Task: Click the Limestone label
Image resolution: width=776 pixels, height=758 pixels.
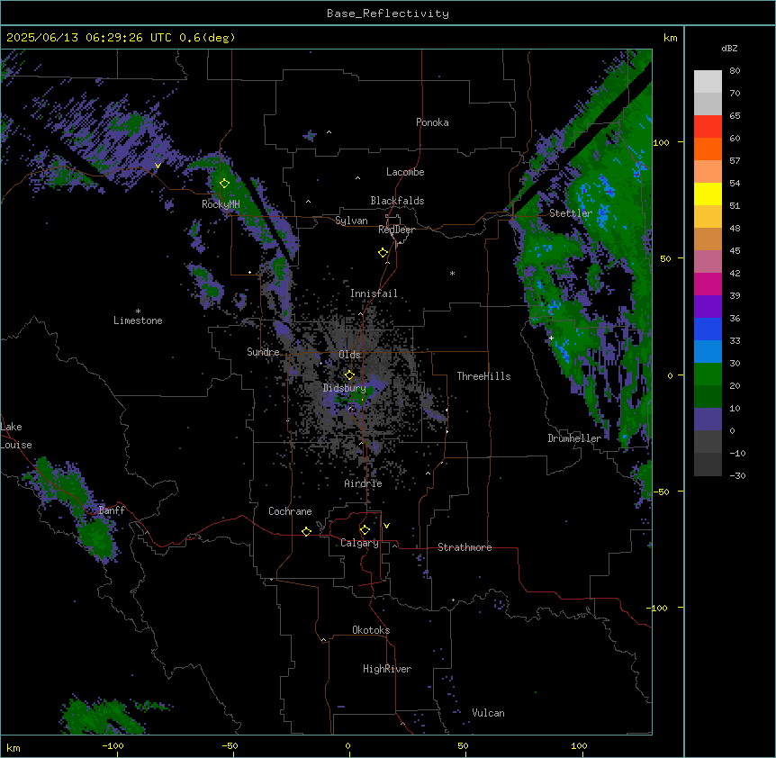Action: point(138,320)
